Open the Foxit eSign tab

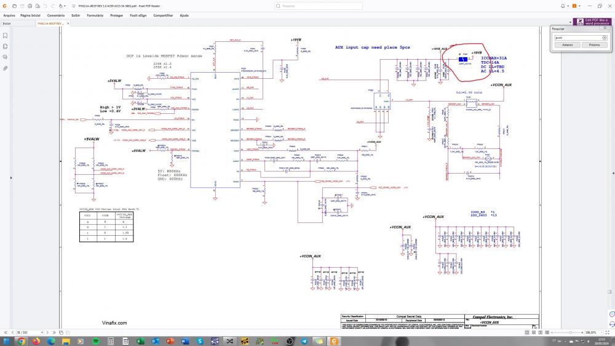[138, 15]
